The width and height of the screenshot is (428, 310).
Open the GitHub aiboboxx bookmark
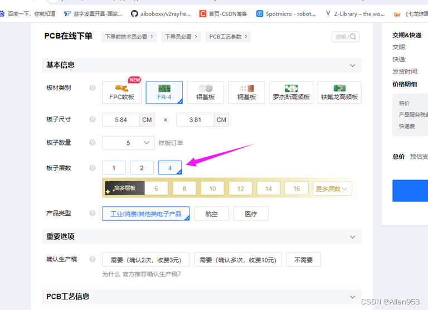tap(160, 13)
